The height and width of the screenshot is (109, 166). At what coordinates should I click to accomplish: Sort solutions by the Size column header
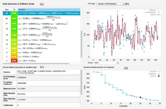tap(7, 9)
